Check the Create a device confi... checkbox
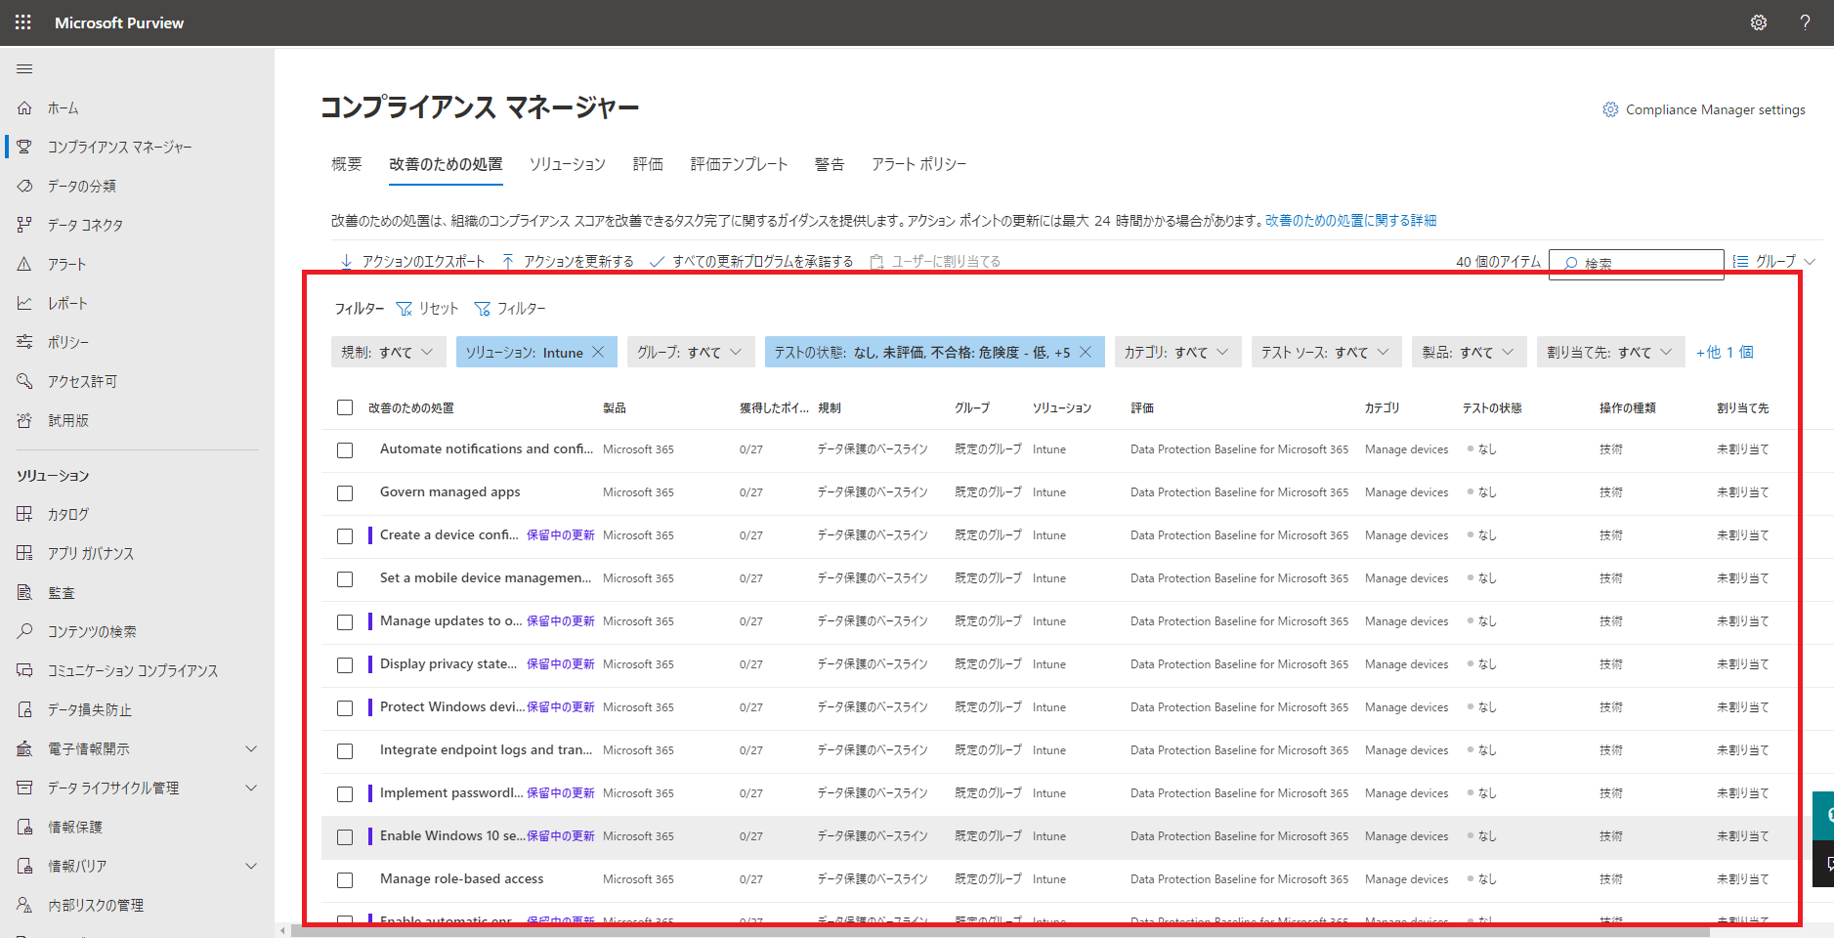This screenshot has width=1834, height=938. point(345,536)
